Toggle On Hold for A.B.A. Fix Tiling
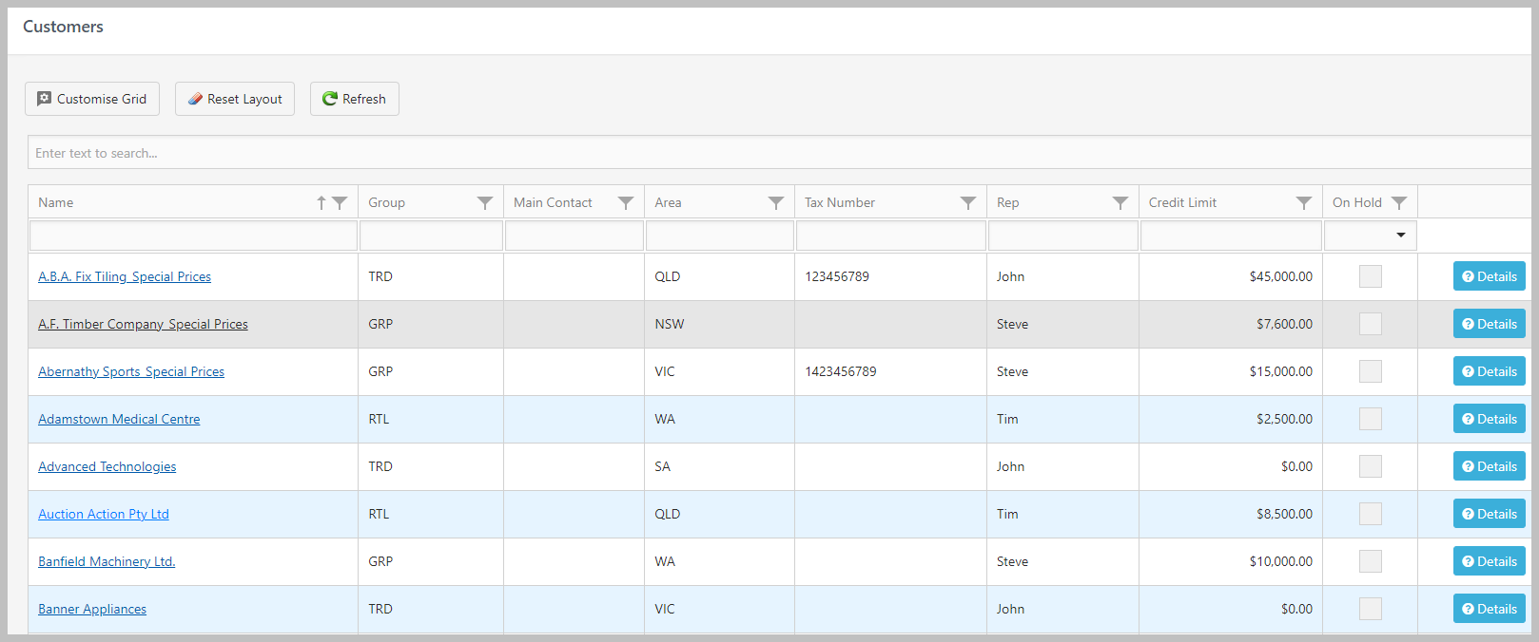Viewport: 1539px width, 642px height. point(1371,276)
